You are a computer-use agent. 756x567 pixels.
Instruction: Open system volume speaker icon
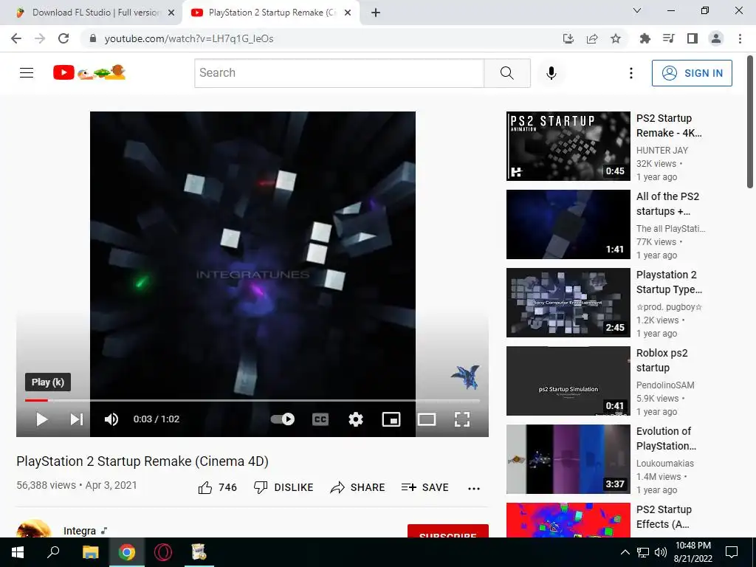[661, 552]
